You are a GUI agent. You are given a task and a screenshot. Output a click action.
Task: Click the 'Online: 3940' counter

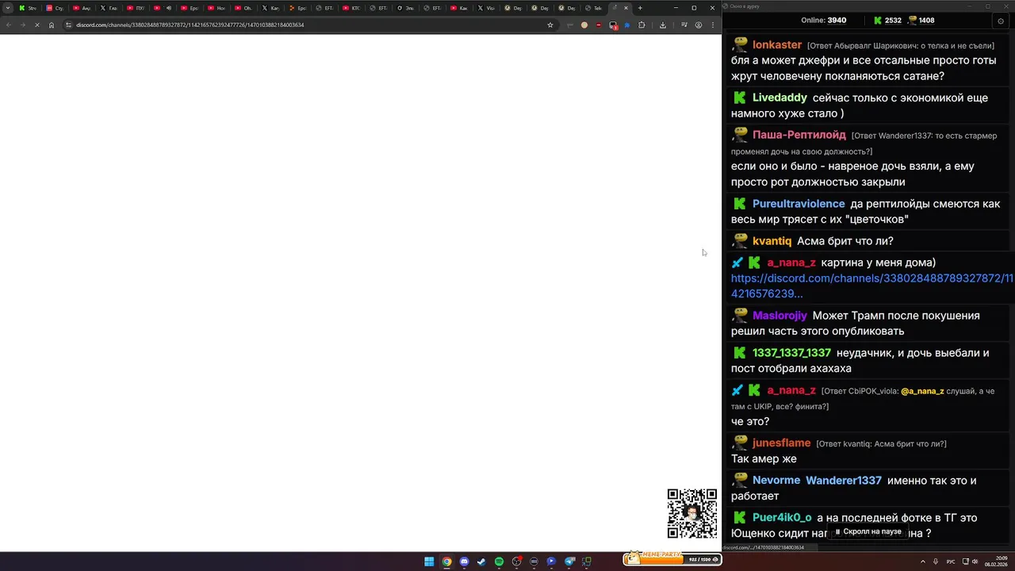pyautogui.click(x=824, y=20)
